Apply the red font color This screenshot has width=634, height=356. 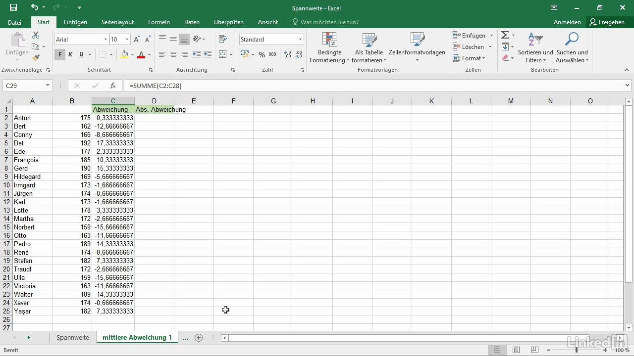tap(141, 54)
